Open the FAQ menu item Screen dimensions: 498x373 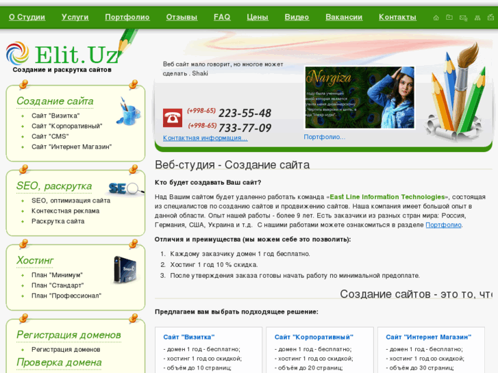[222, 17]
